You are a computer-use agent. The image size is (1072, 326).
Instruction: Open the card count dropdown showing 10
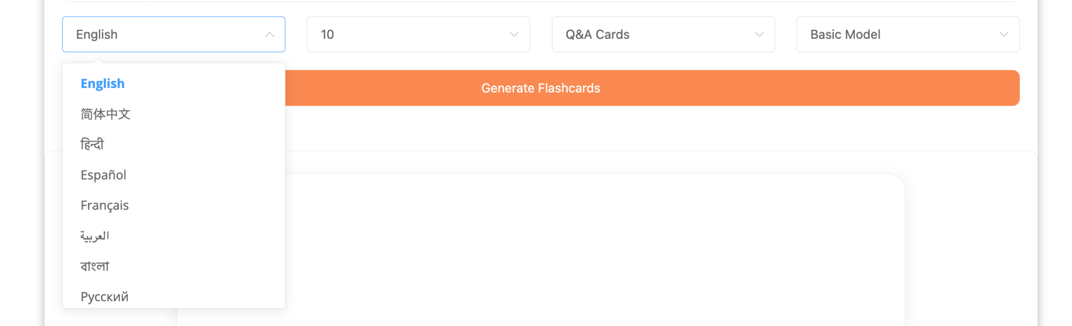pos(418,35)
